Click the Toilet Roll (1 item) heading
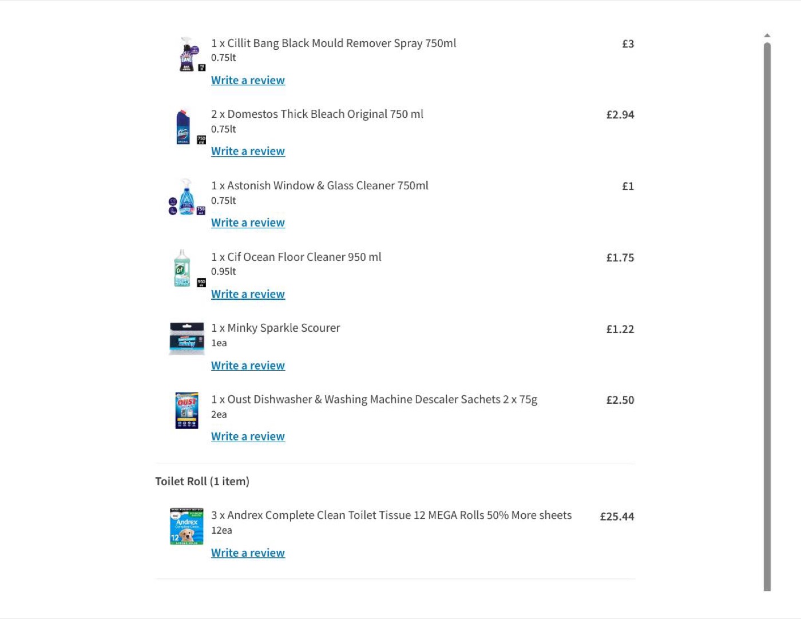The width and height of the screenshot is (801, 619). pos(202,481)
